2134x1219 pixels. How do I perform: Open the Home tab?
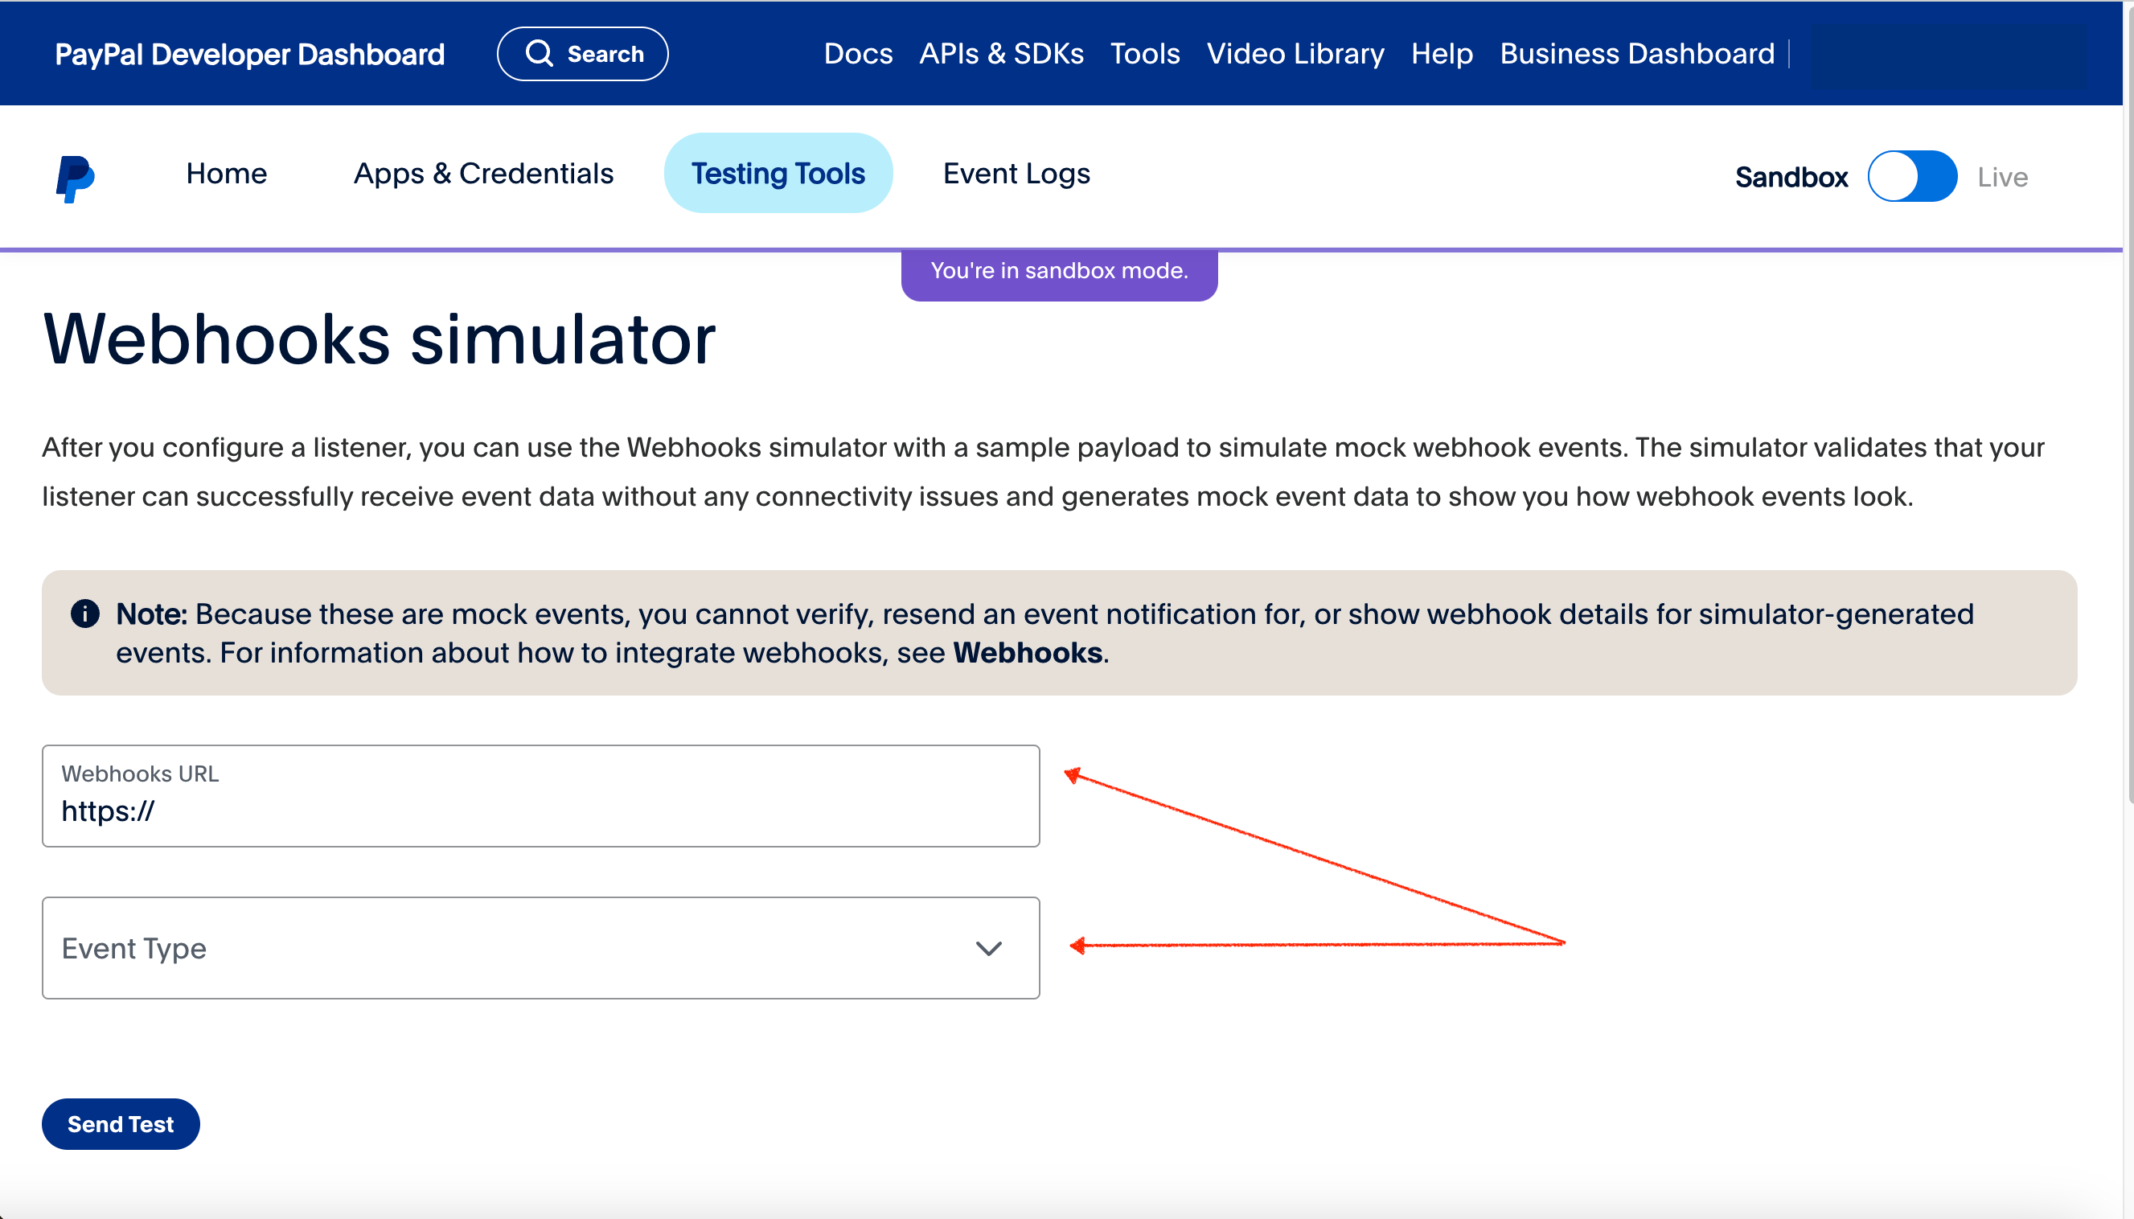[226, 174]
